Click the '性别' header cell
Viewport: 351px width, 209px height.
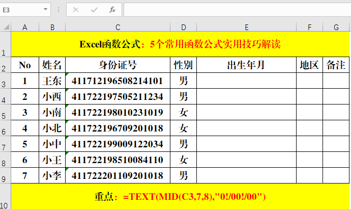click(183, 65)
